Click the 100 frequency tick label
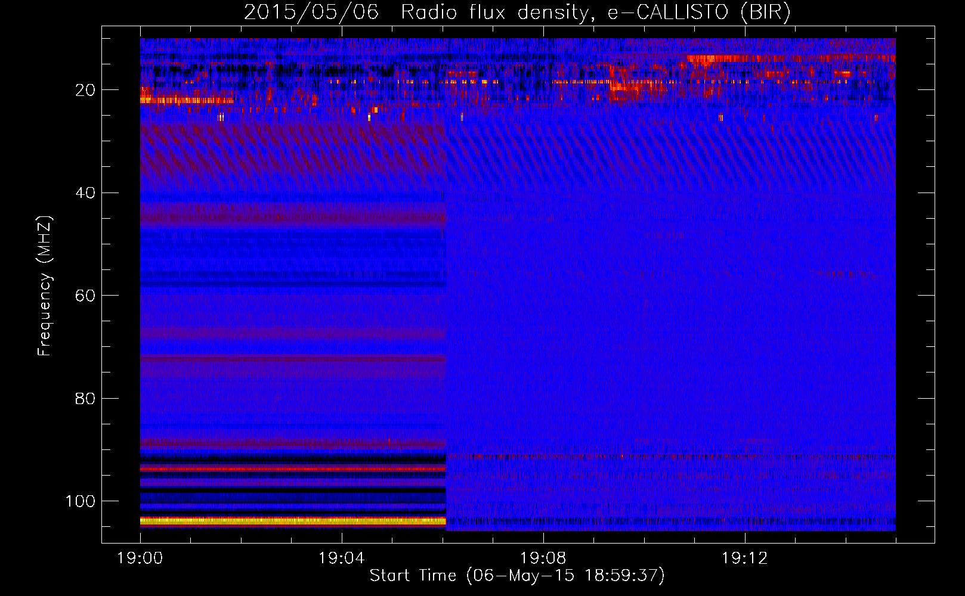 (81, 501)
